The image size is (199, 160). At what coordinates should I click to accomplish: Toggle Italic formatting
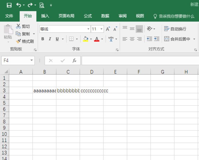tap(50, 39)
